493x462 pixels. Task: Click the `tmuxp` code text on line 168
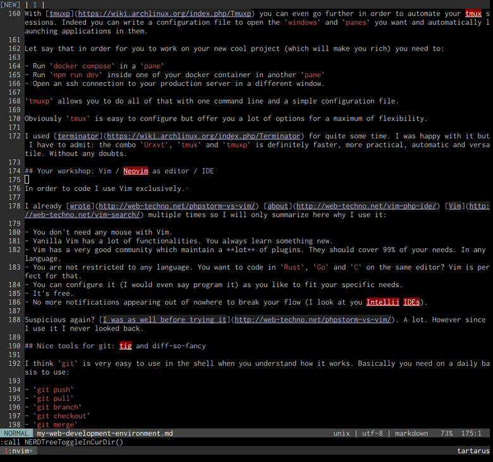tap(39, 101)
